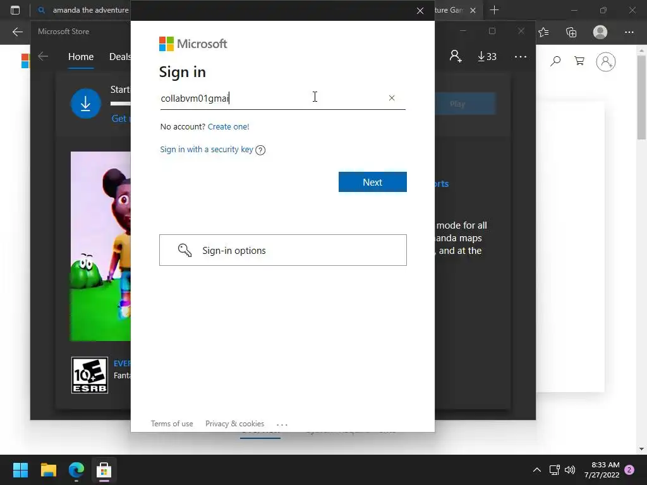Click the ESRB Everyone 10+ rating badge
This screenshot has width=647, height=485.
click(x=90, y=375)
